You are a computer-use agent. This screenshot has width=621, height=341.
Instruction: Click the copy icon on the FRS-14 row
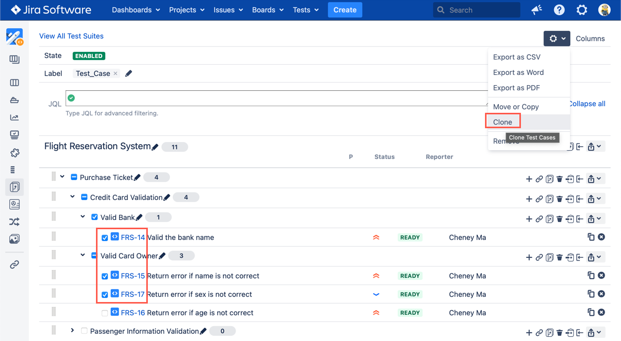coord(591,237)
